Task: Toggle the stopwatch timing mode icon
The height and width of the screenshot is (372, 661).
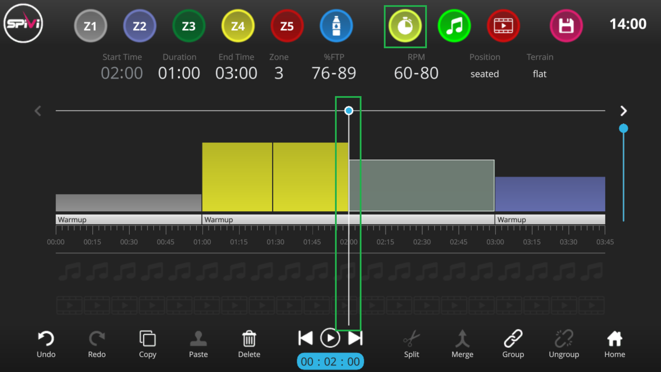Action: (x=405, y=26)
